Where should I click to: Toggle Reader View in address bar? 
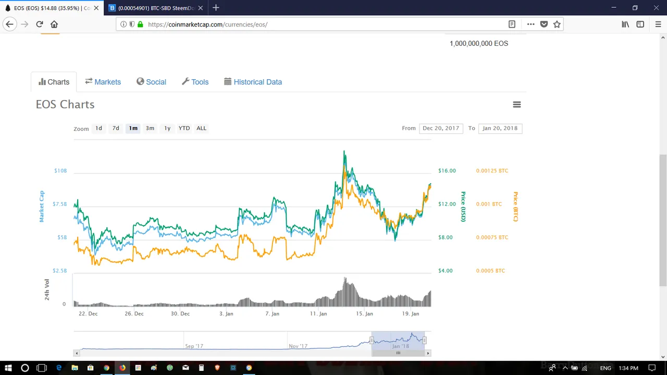tap(512, 24)
